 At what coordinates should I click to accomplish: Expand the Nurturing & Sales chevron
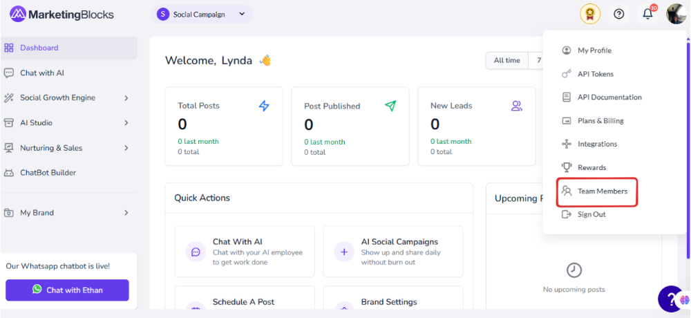click(126, 148)
